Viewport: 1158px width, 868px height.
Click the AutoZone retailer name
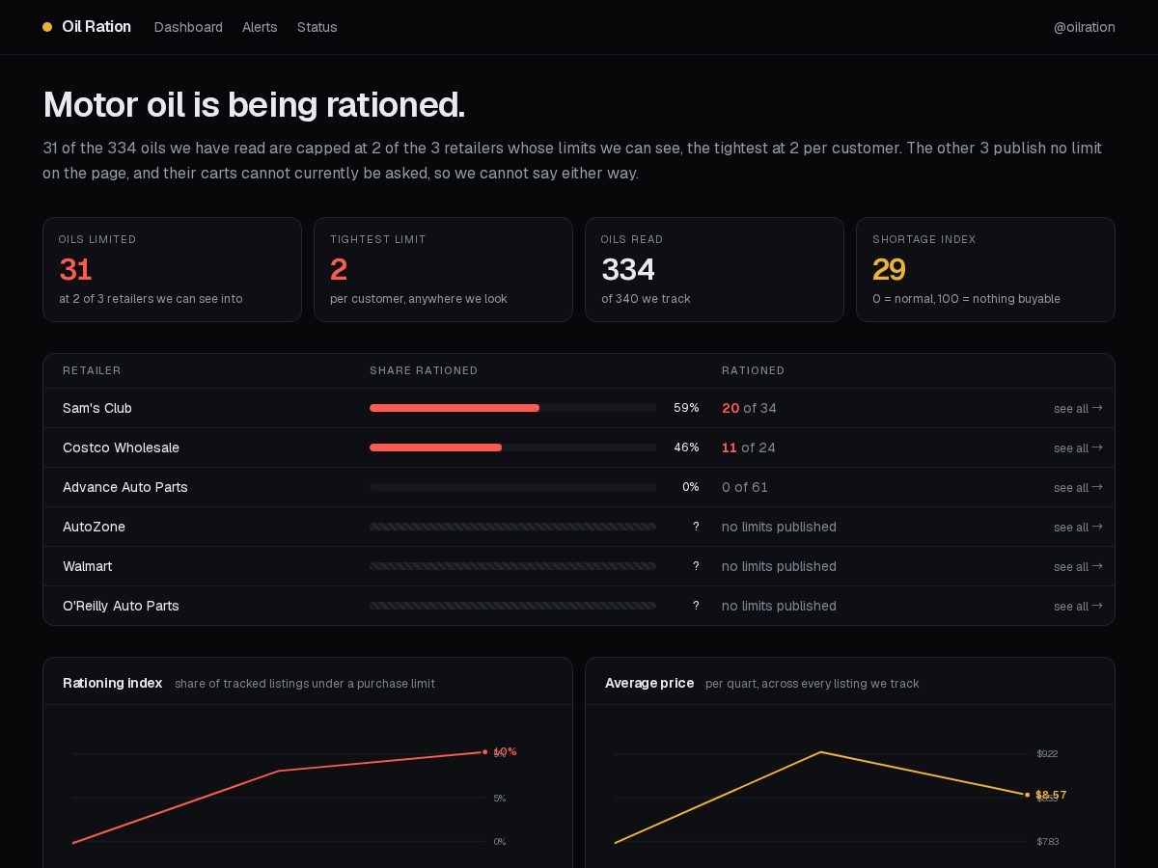point(94,527)
